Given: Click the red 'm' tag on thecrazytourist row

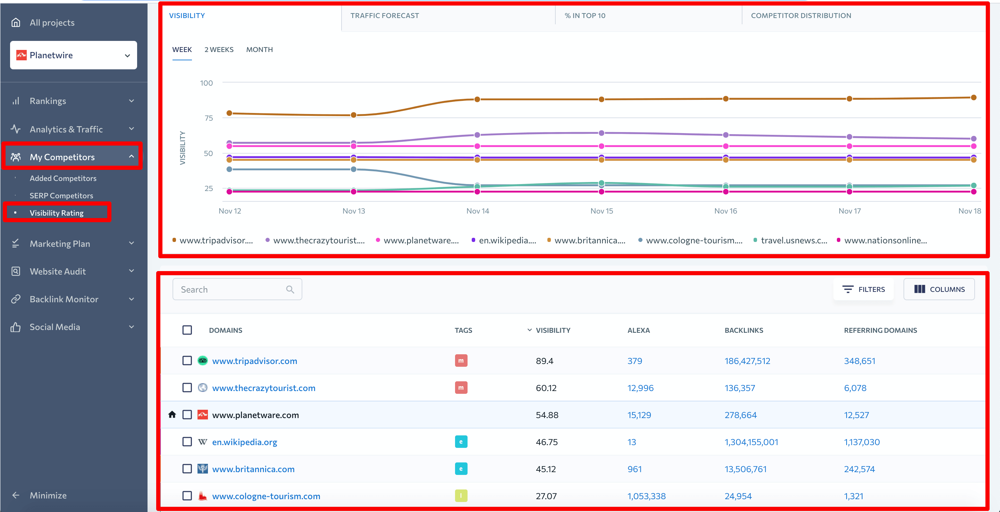Looking at the screenshot, I should (461, 388).
